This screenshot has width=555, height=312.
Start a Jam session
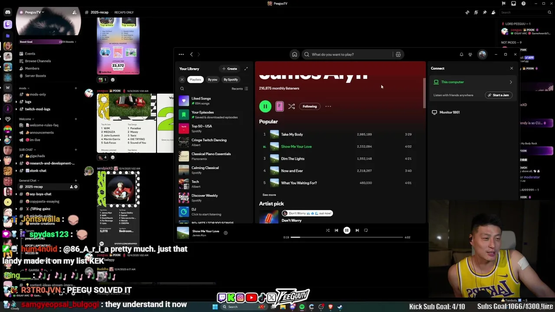point(498,95)
